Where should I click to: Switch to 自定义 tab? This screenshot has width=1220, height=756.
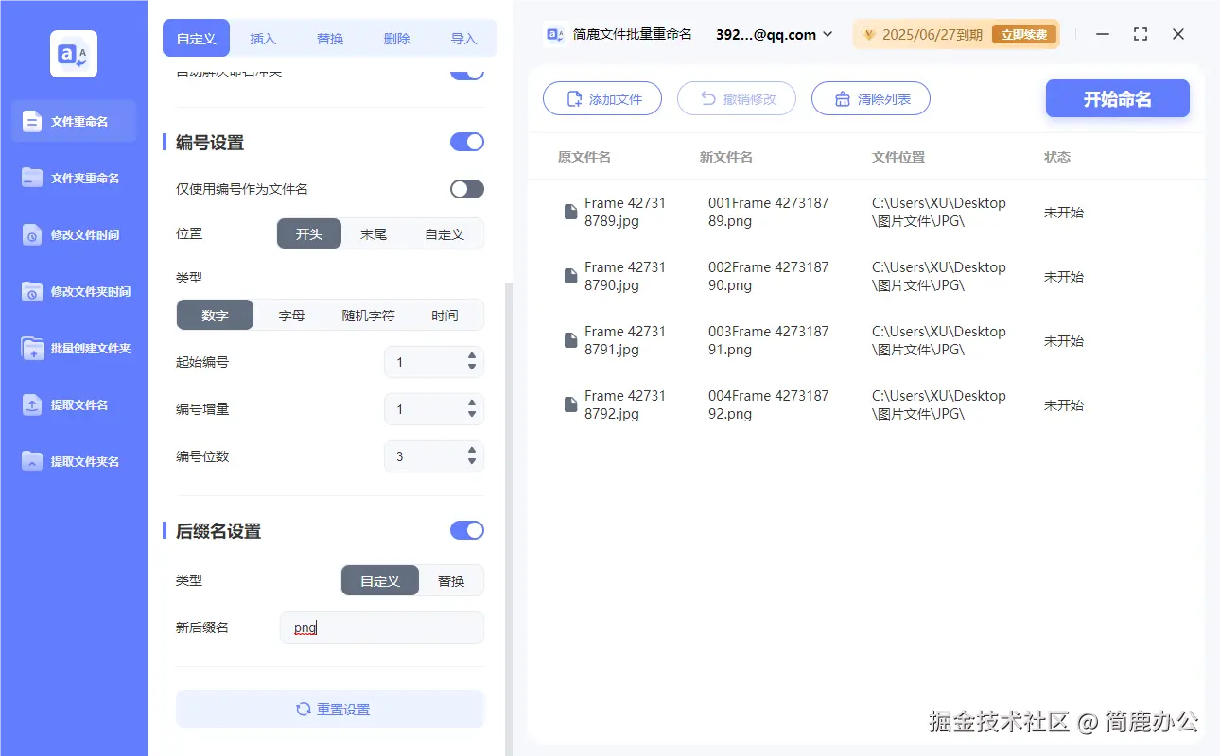pyautogui.click(x=197, y=39)
